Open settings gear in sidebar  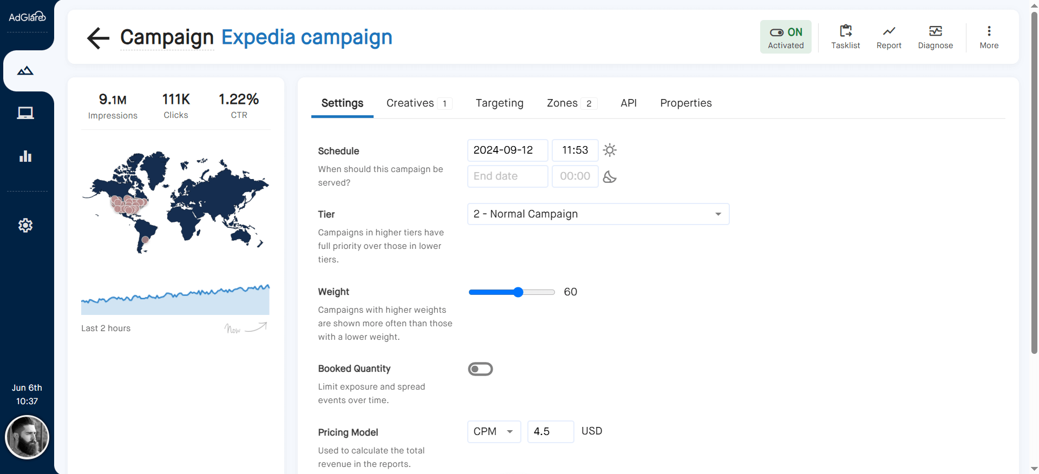25,225
